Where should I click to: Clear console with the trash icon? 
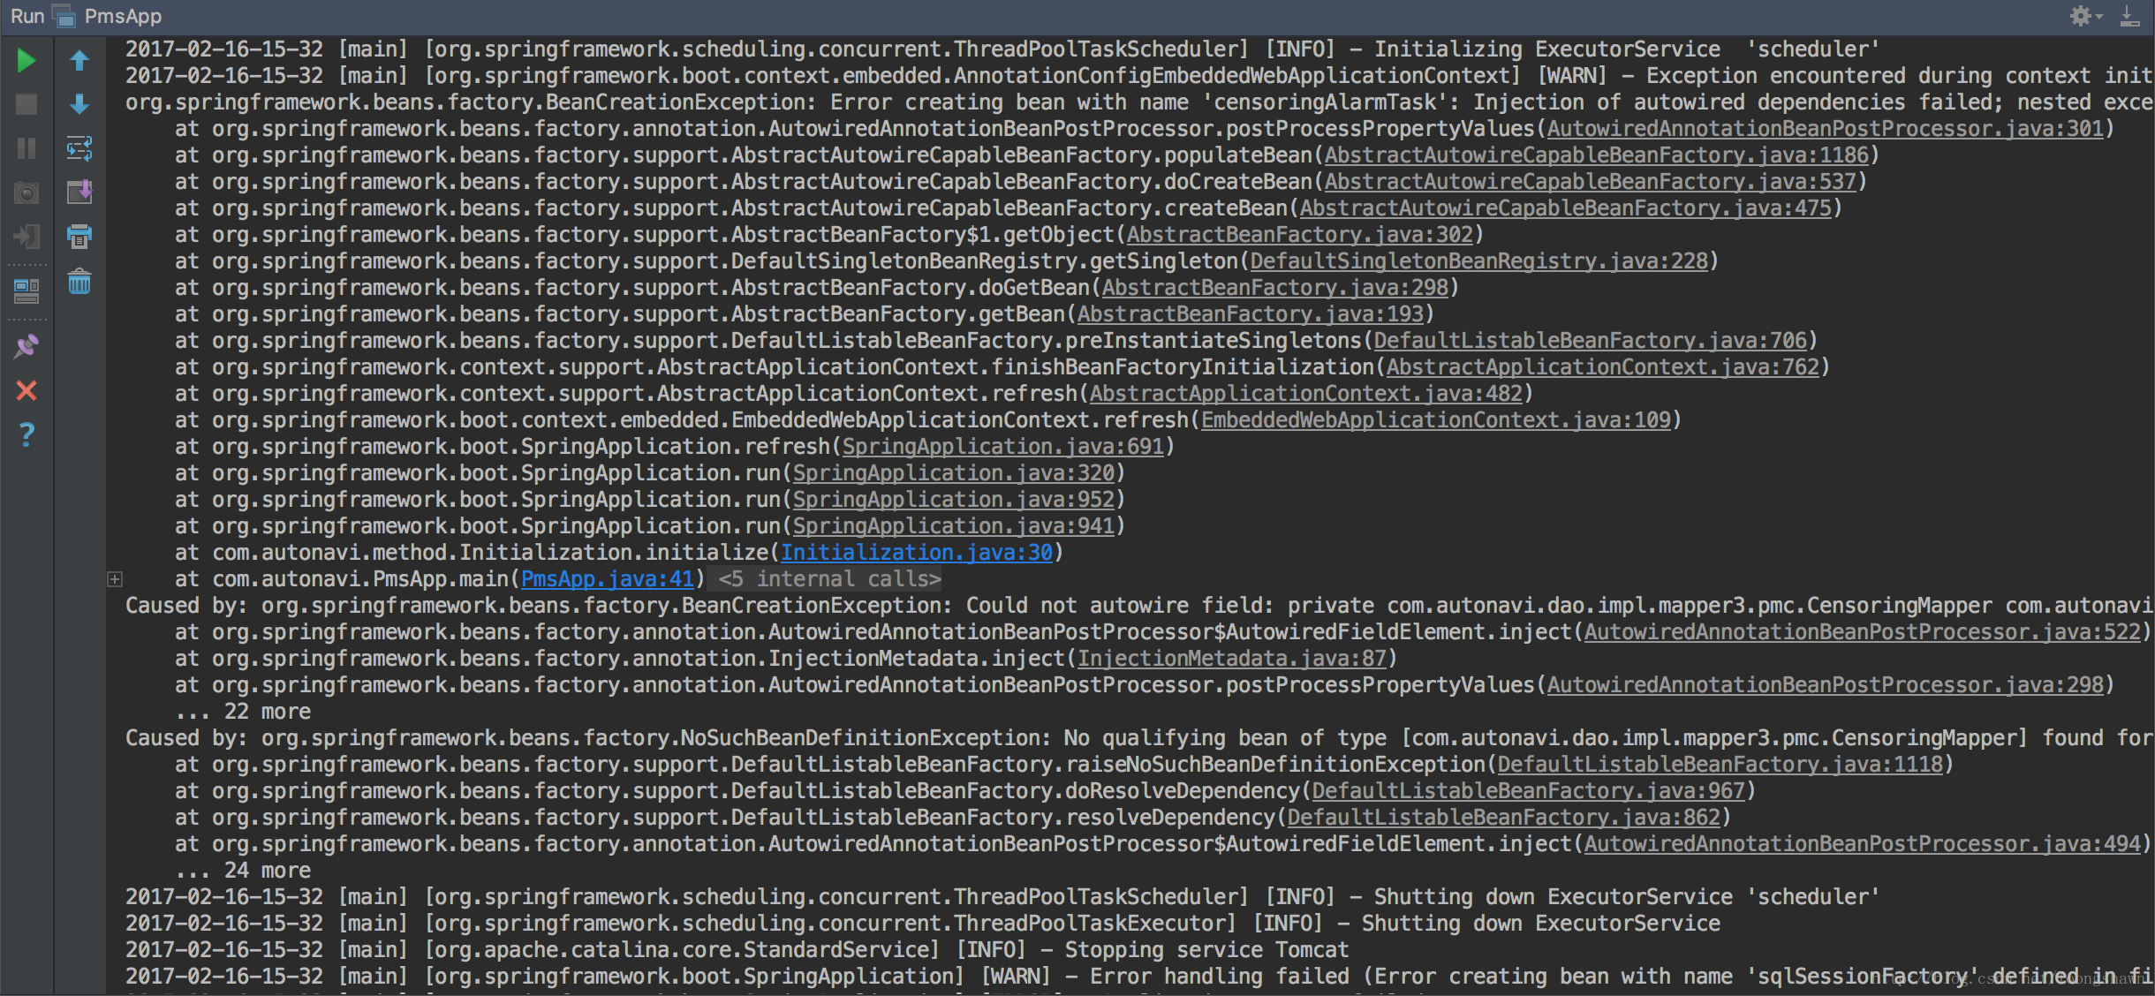point(79,283)
